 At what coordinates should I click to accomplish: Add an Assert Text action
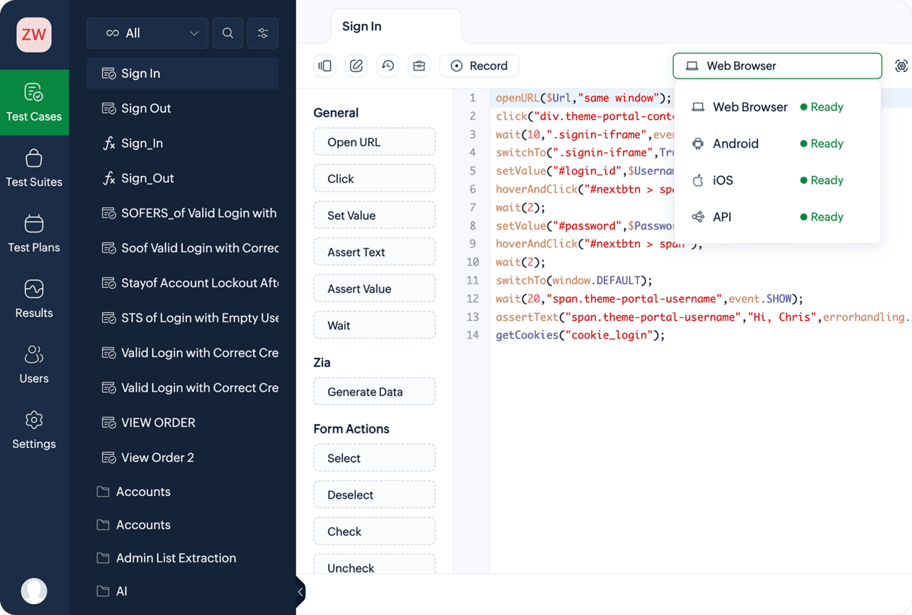374,252
